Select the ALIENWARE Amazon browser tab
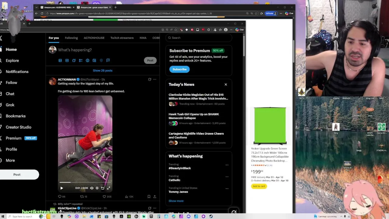 pyautogui.click(x=58, y=7)
